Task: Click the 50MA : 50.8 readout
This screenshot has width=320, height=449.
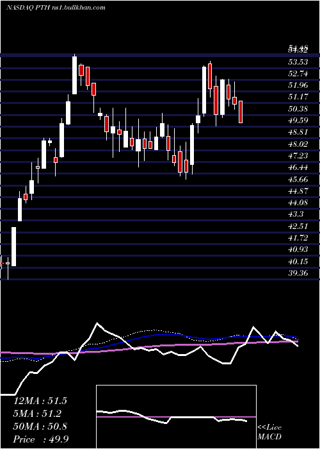Action: click(40, 427)
